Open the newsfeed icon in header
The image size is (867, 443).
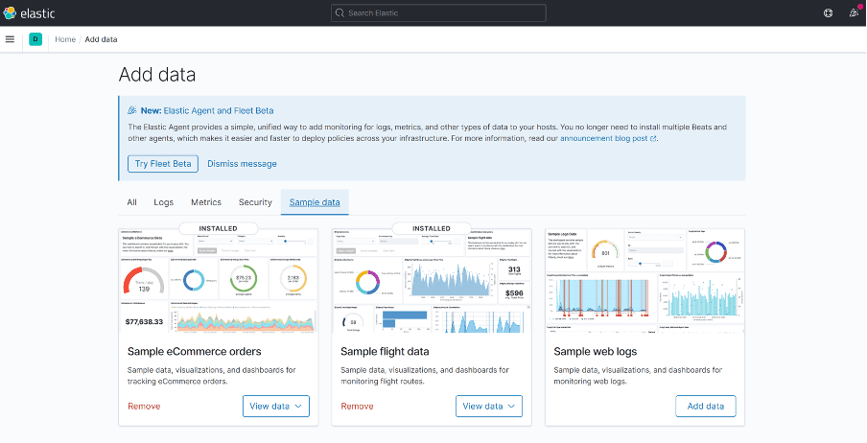(x=855, y=12)
